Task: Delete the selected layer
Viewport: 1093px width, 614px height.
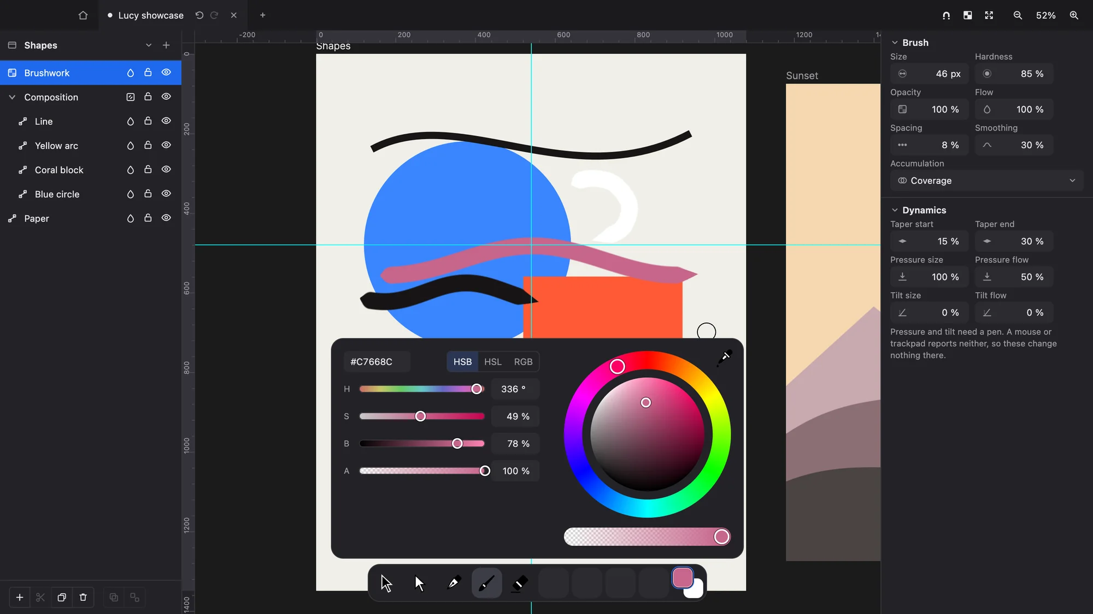Action: pos(83,598)
